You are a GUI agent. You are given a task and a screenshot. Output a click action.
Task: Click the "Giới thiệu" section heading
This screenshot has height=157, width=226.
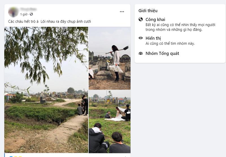tap(148, 11)
